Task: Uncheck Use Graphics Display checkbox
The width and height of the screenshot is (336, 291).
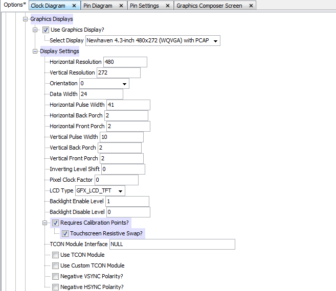Action: click(x=46, y=30)
